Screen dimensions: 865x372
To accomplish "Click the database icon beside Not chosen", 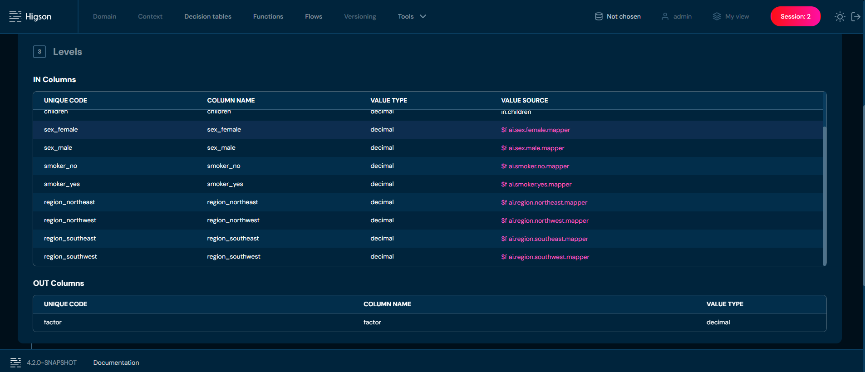I will point(599,16).
